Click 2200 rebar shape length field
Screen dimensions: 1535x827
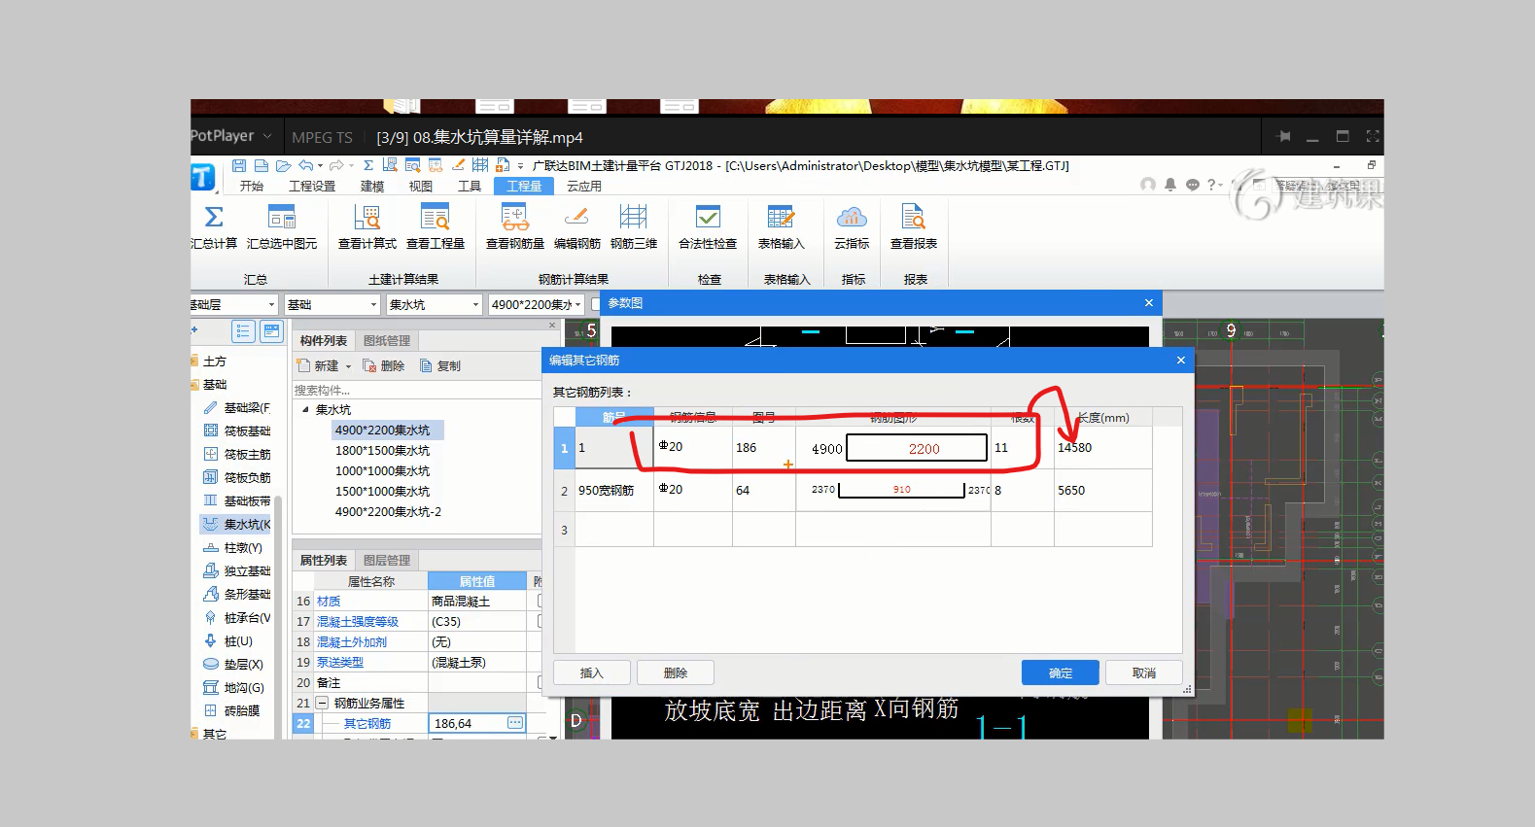pos(917,448)
